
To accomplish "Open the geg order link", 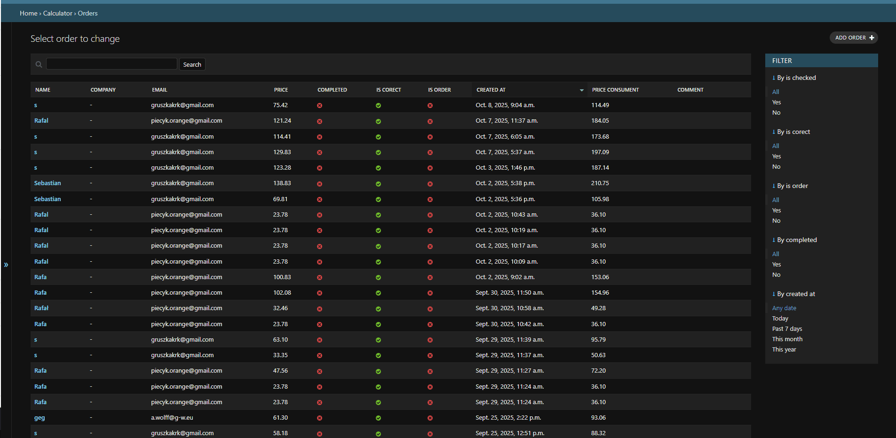I will tap(40, 418).
